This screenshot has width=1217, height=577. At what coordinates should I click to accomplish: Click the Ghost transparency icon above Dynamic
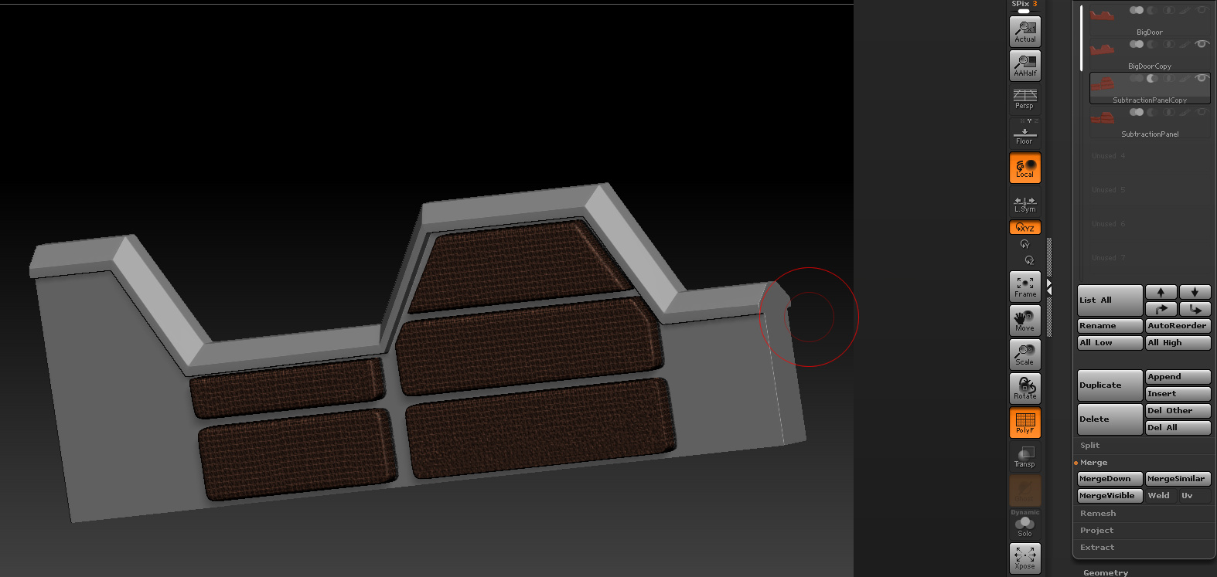[1024, 490]
